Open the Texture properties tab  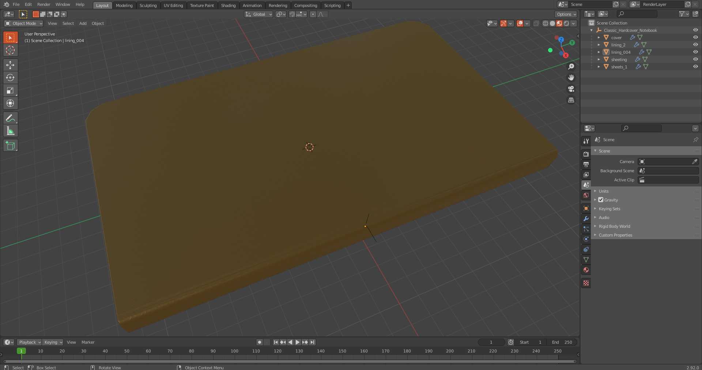(x=586, y=283)
